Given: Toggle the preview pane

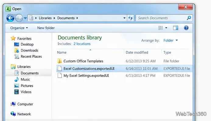Looking at the screenshot, I should pos(175,28).
